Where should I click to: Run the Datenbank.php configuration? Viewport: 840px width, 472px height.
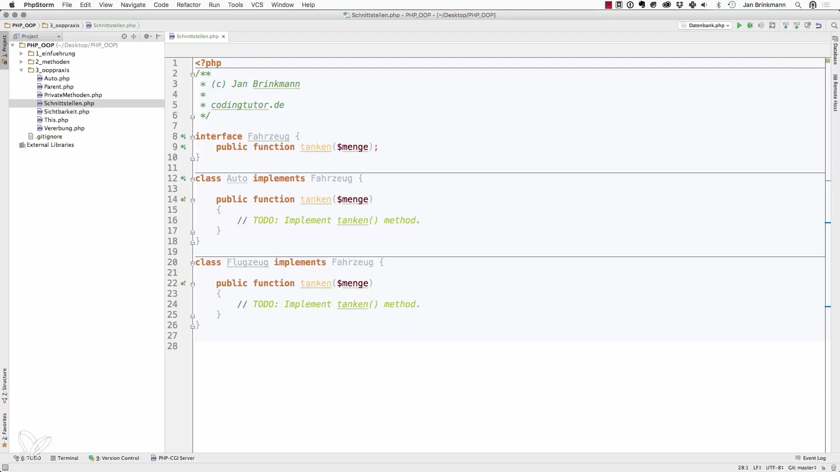pos(739,25)
